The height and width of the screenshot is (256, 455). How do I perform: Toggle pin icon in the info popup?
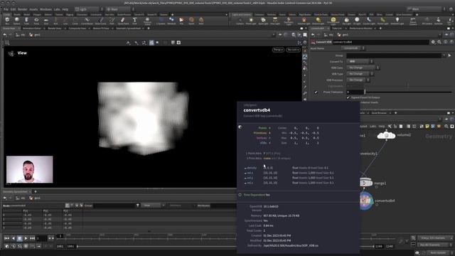pyautogui.click(x=240, y=127)
